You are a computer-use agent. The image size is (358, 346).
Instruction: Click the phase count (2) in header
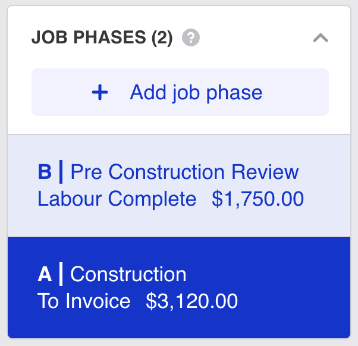(162, 38)
